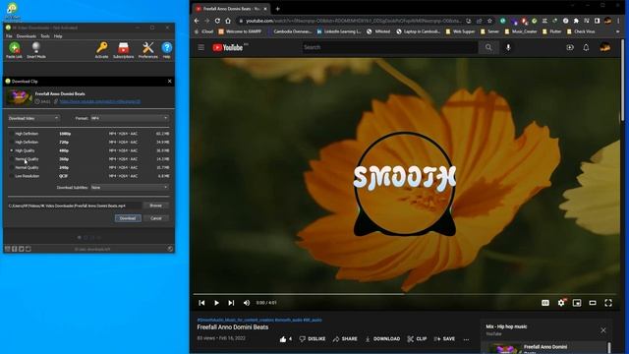Click the Activate key icon
The width and height of the screenshot is (629, 354).
[101, 50]
